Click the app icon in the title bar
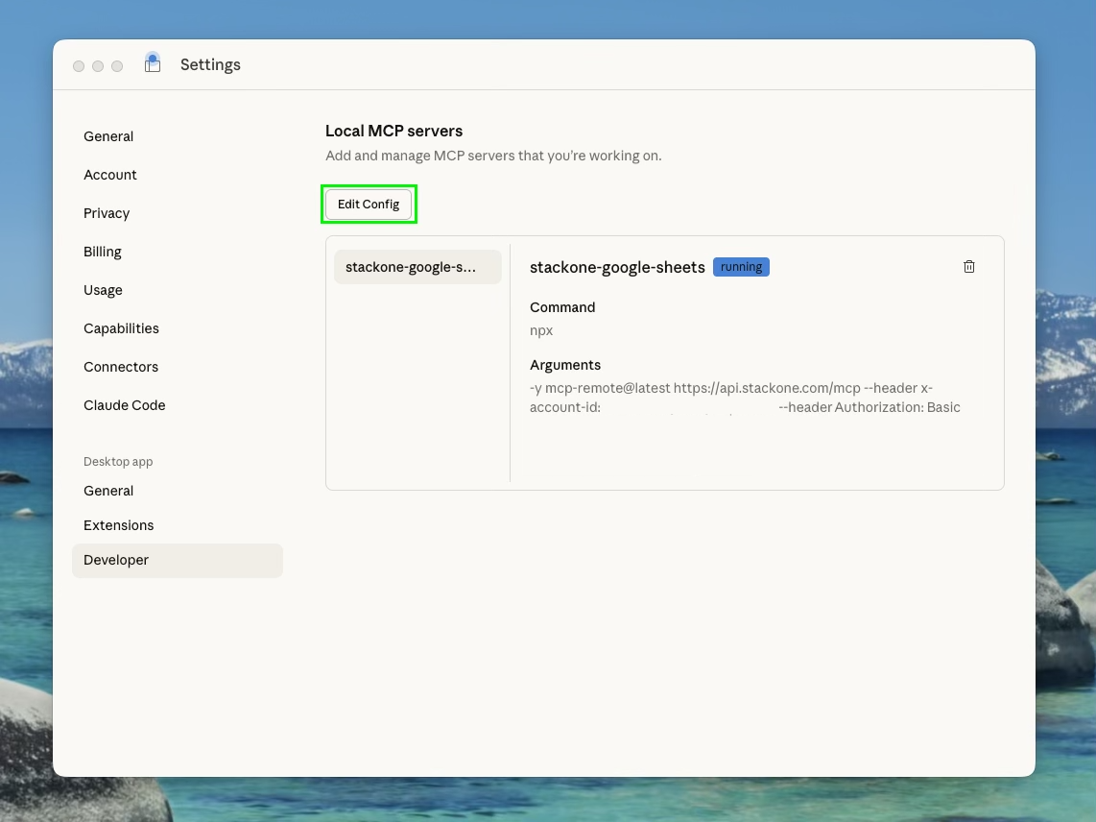 pos(153,63)
